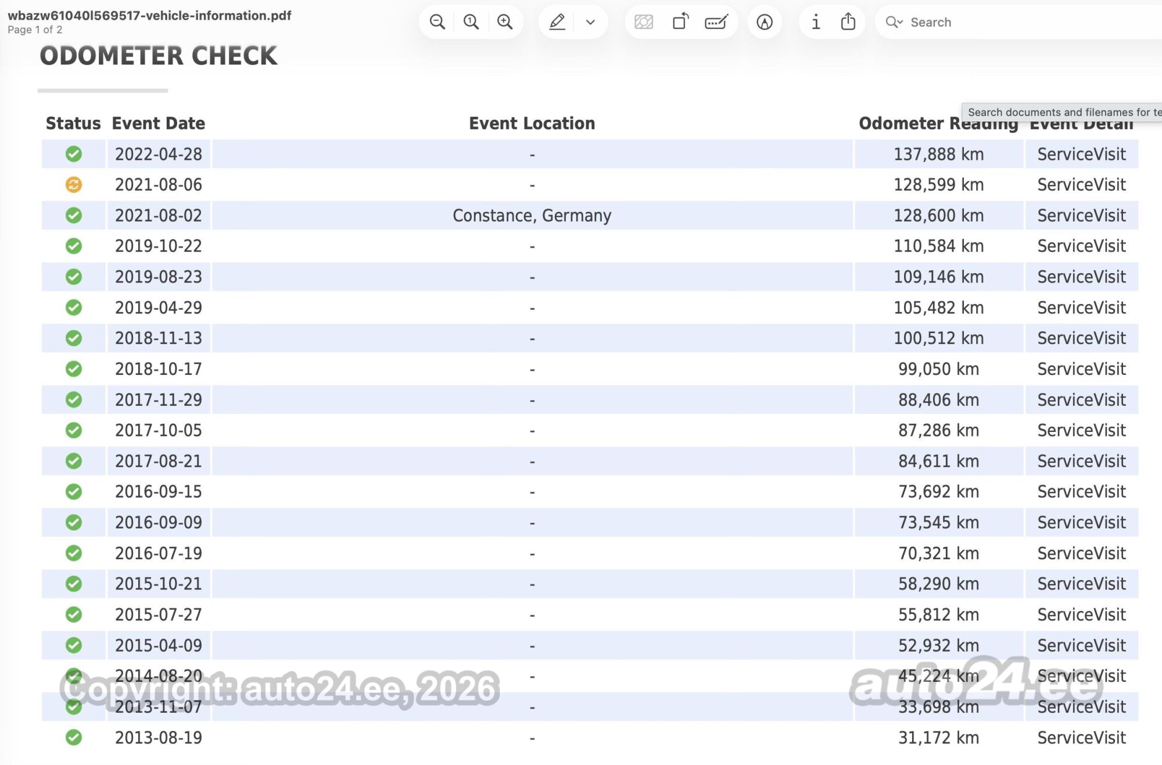Image resolution: width=1162 pixels, height=765 pixels.
Task: Click the green check for 2019-10-22
Action: pyautogui.click(x=74, y=246)
